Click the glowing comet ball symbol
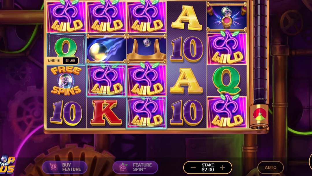 click(106, 49)
